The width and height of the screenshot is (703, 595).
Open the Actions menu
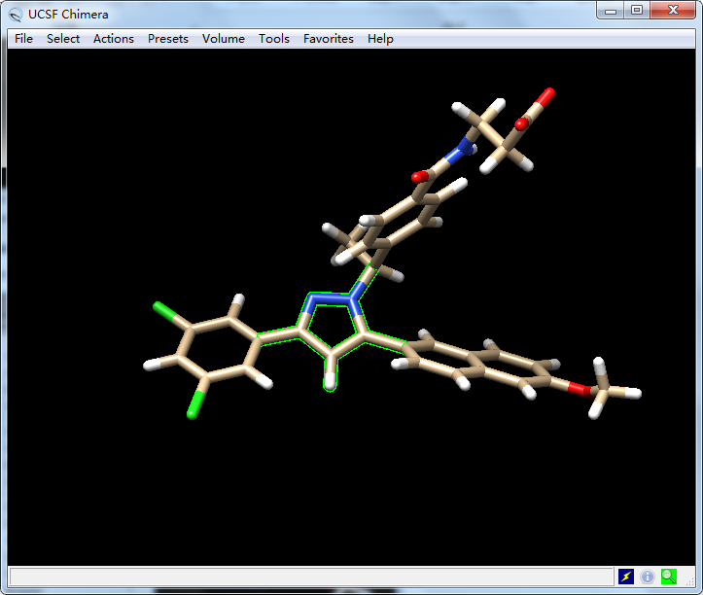[x=114, y=39]
